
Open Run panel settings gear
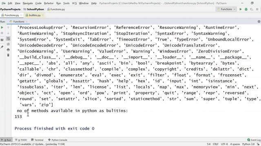click(x=259, y=21)
